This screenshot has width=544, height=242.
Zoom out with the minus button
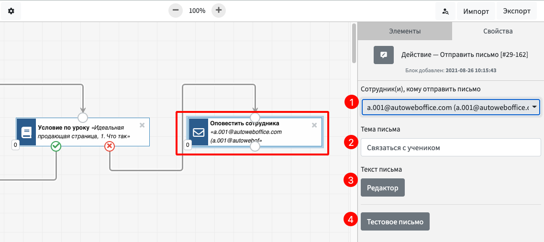(176, 11)
